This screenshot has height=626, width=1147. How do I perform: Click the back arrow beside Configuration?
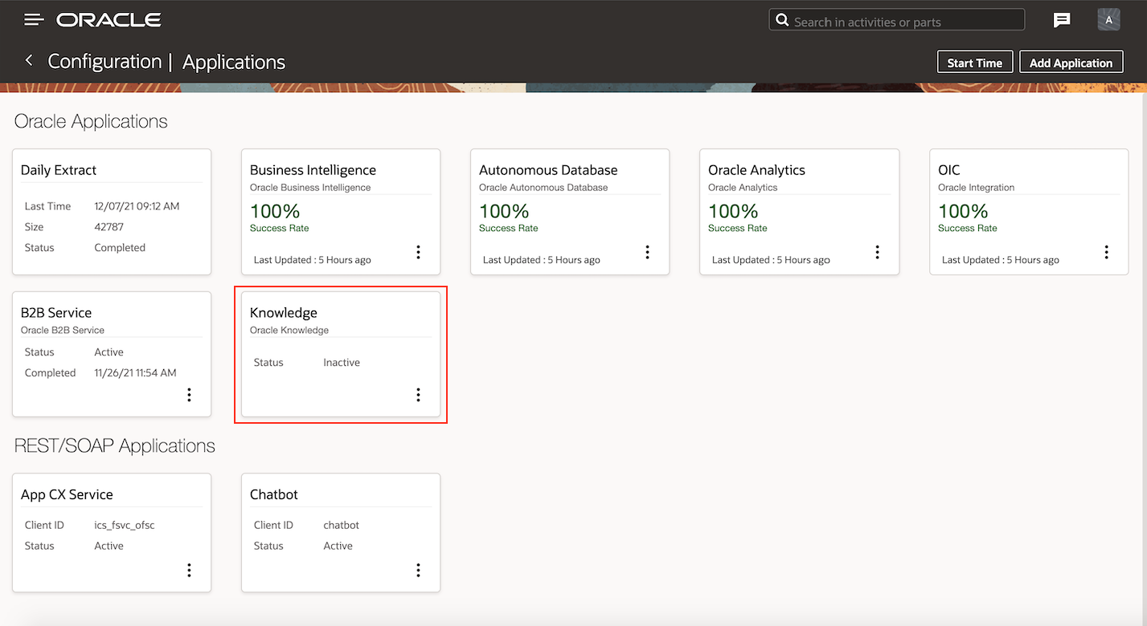coord(29,60)
